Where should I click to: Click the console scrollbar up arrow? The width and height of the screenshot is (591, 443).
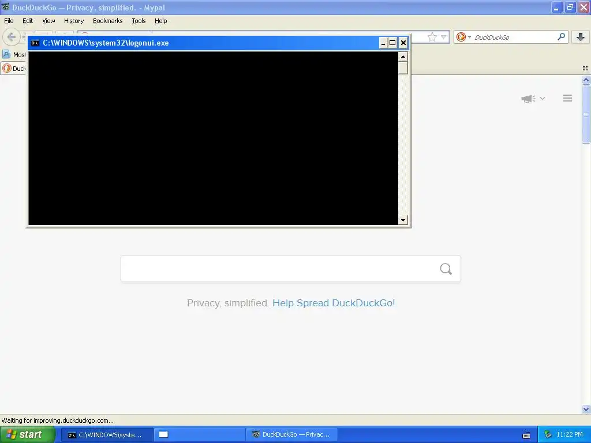(403, 57)
